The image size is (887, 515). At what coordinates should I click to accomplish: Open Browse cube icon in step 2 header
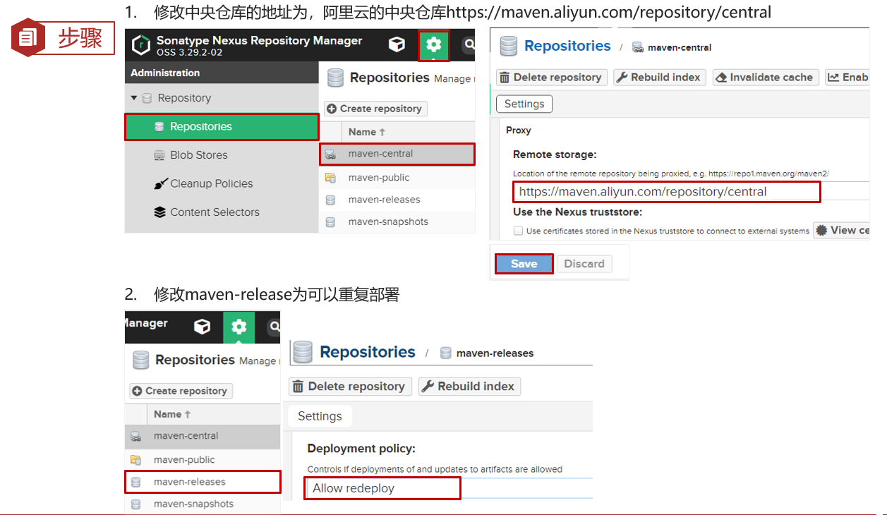(203, 327)
